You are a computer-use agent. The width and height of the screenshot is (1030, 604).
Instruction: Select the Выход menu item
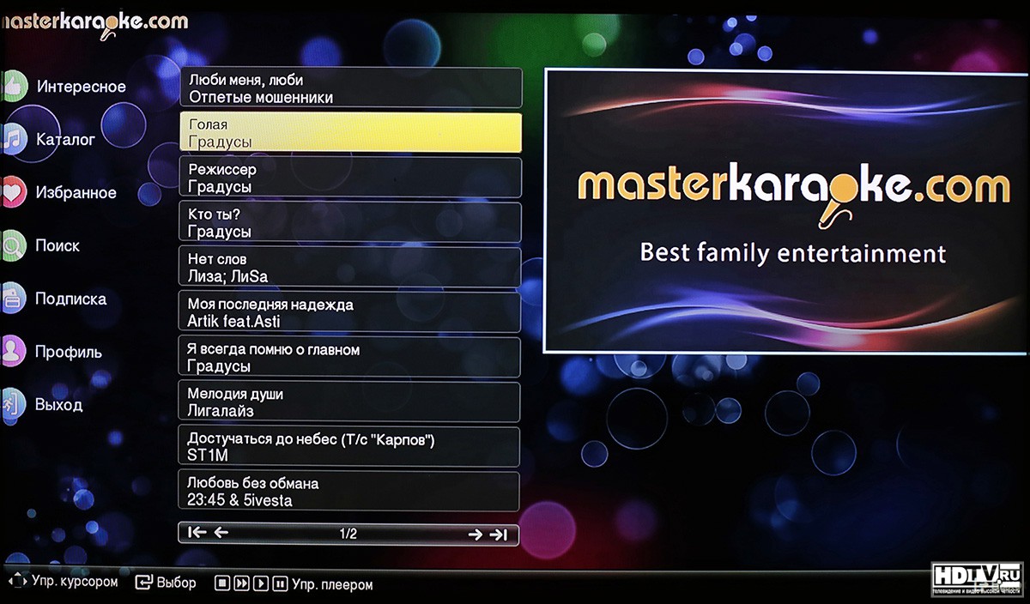pos(58,405)
